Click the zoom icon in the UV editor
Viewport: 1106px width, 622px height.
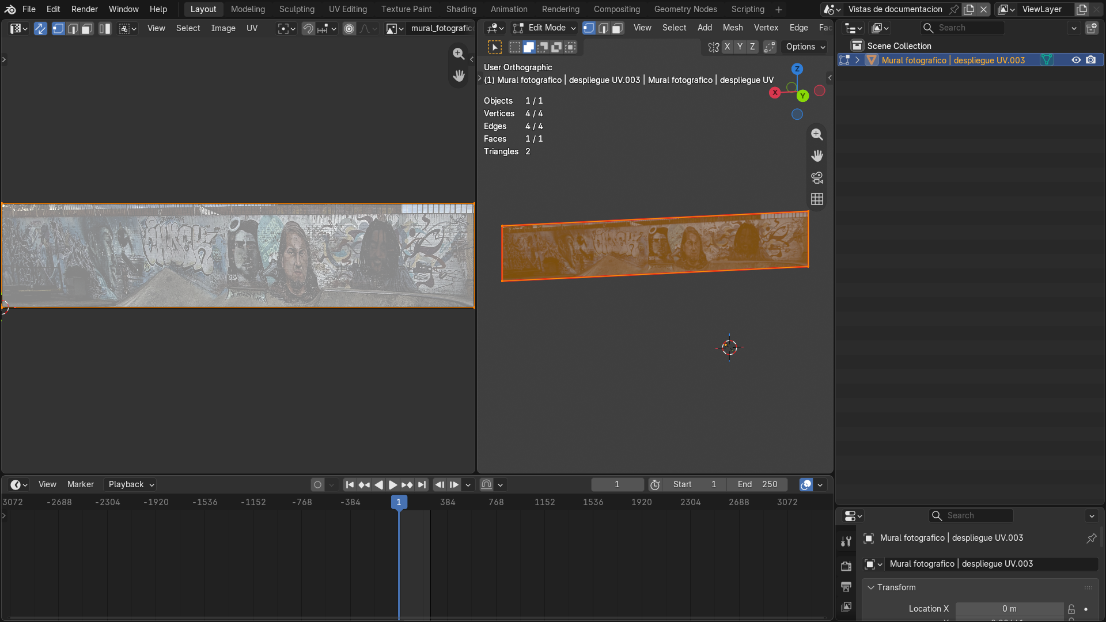coord(459,54)
